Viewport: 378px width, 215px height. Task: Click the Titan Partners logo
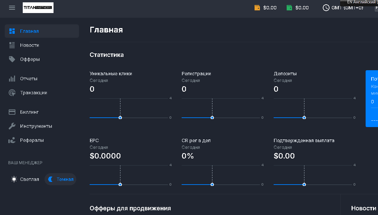38,8
